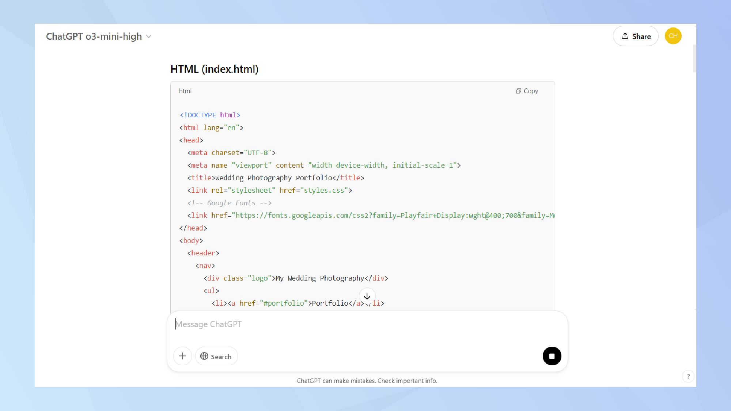Click the ChatGPT can make mistakes disclaimer

367,381
